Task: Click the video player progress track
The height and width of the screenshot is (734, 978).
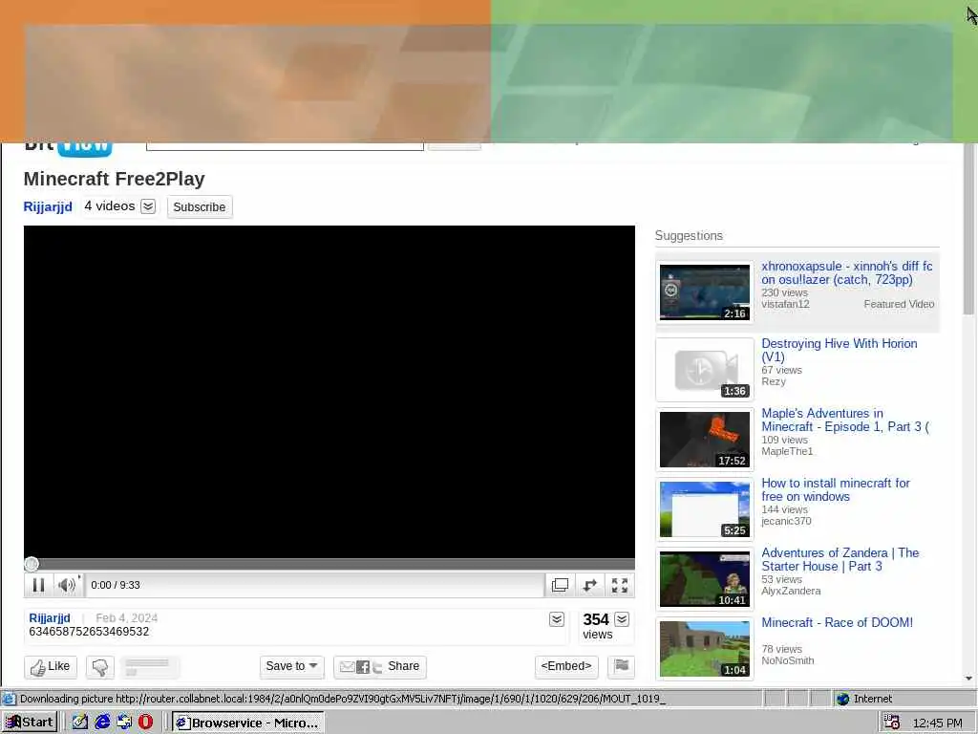Action: 330,564
